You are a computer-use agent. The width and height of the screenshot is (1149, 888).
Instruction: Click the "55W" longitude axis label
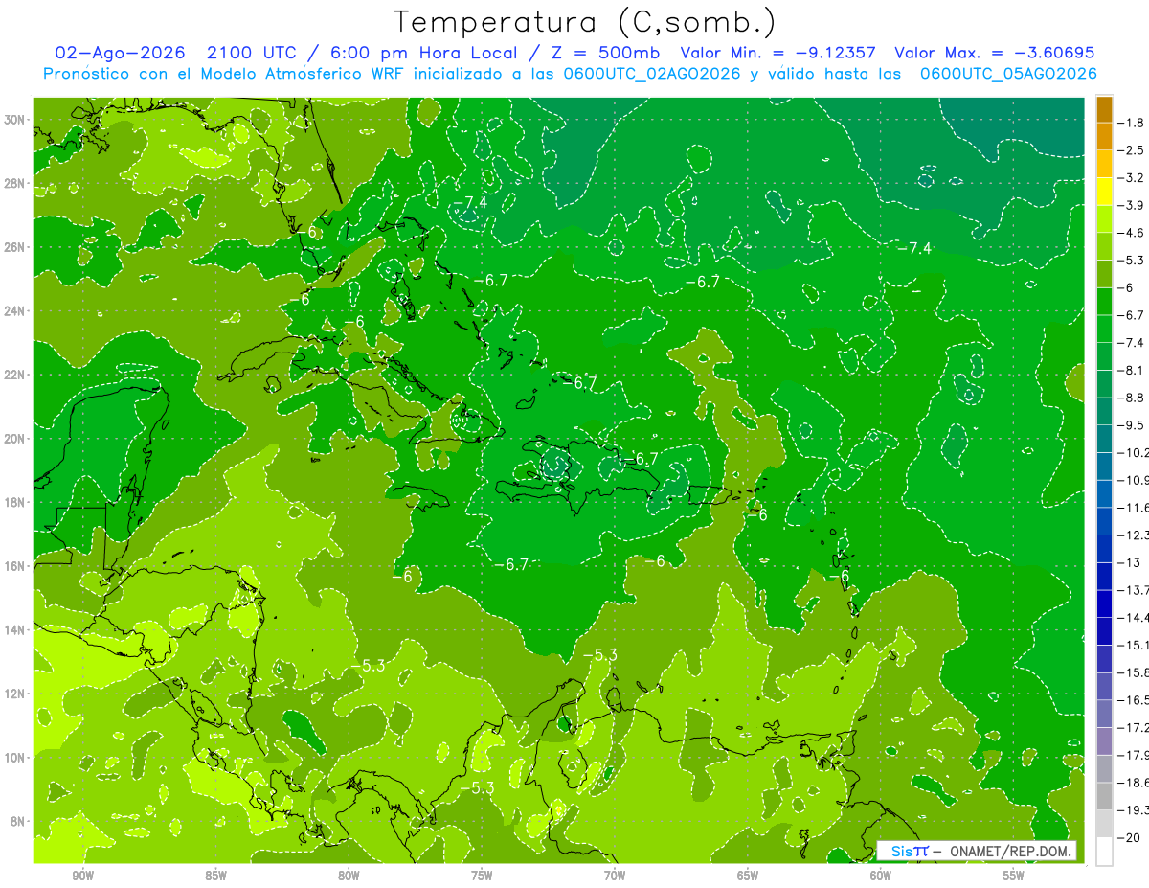[1014, 876]
